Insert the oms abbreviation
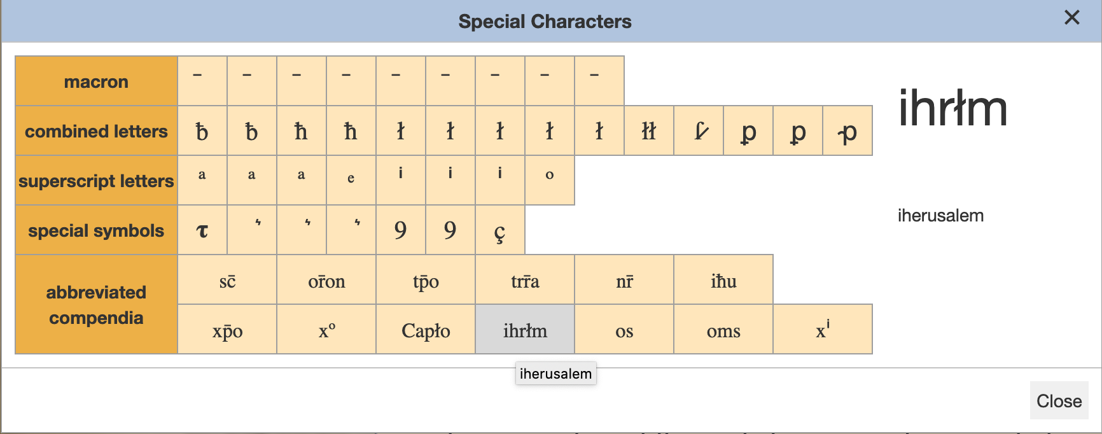1102x434 pixels. (x=723, y=330)
